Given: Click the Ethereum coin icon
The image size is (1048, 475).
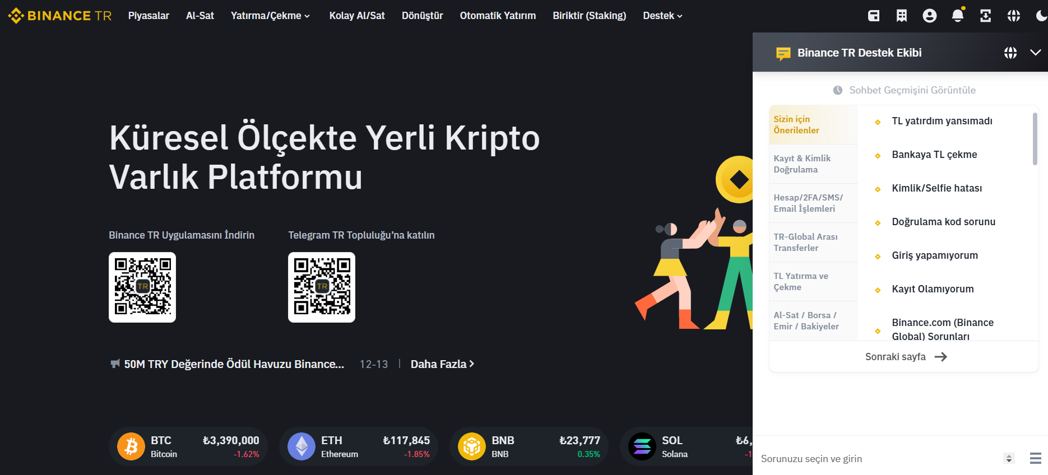Looking at the screenshot, I should tap(302, 446).
